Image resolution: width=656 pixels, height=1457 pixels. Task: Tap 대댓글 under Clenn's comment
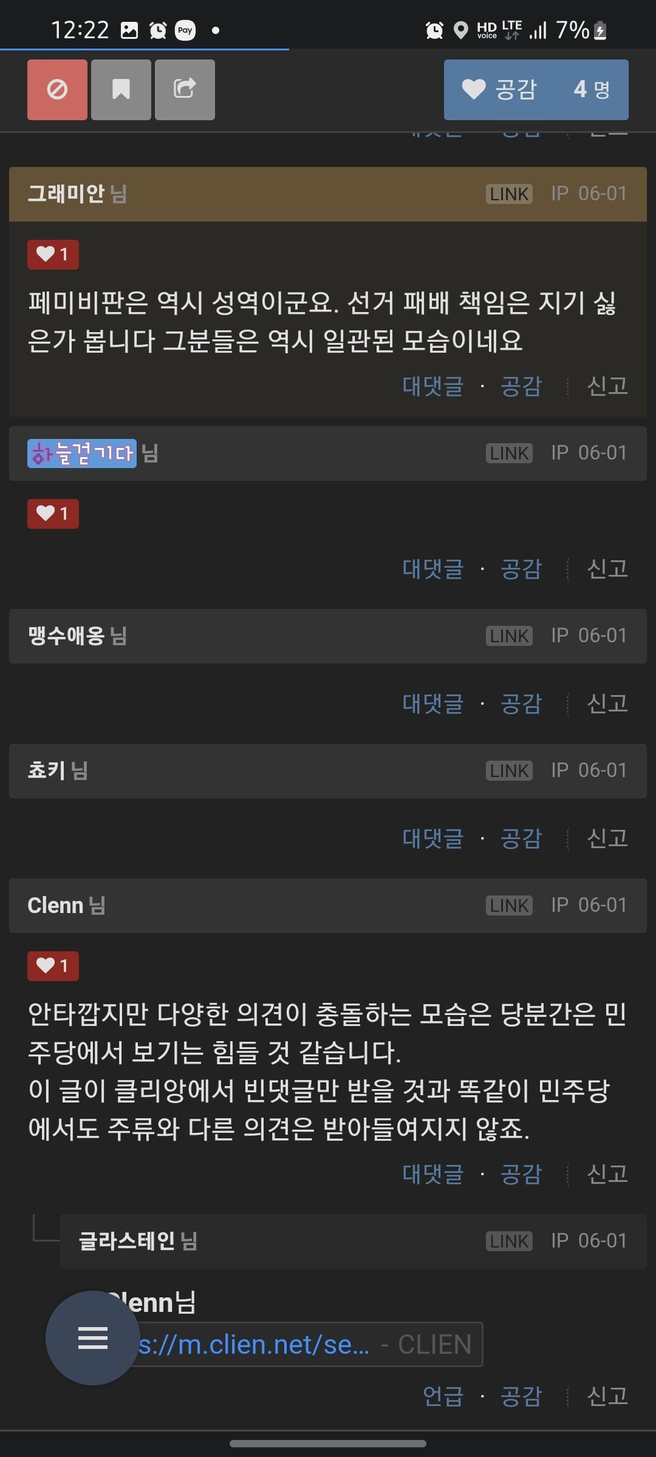pos(433,1173)
